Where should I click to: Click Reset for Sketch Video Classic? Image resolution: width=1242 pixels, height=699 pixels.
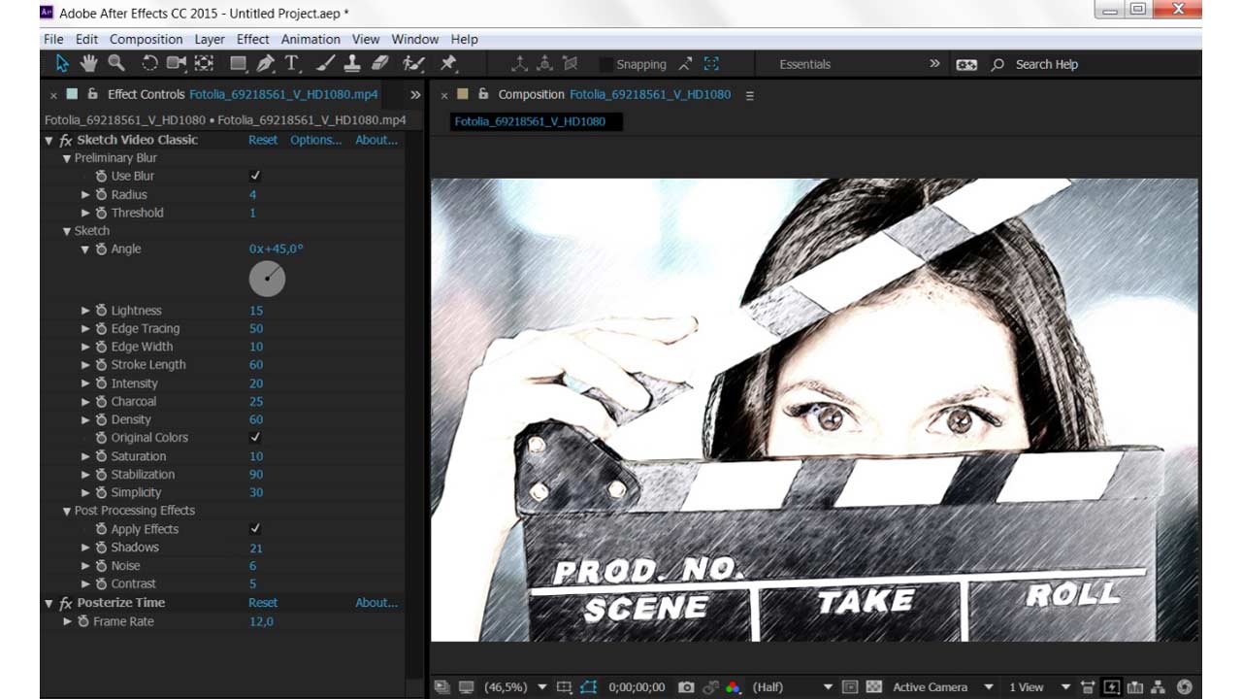(263, 140)
